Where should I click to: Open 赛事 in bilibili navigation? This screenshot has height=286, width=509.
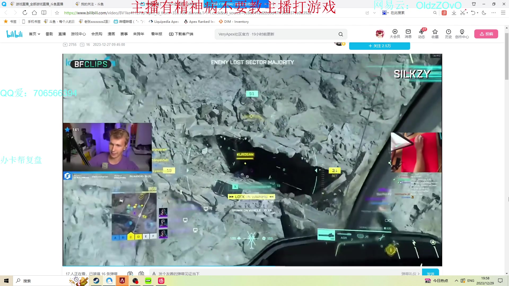tap(124, 34)
